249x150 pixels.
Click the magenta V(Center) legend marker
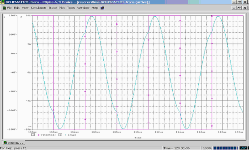pyautogui.click(x=38, y=135)
